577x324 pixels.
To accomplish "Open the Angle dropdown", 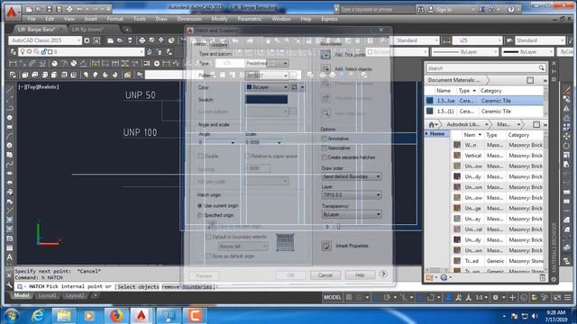I will tap(216, 142).
